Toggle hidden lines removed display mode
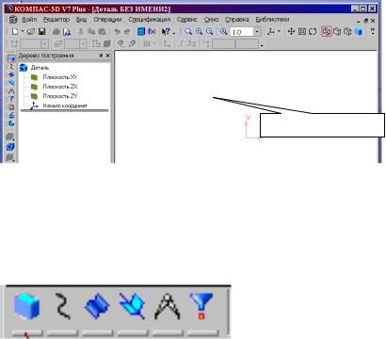 tap(337, 31)
